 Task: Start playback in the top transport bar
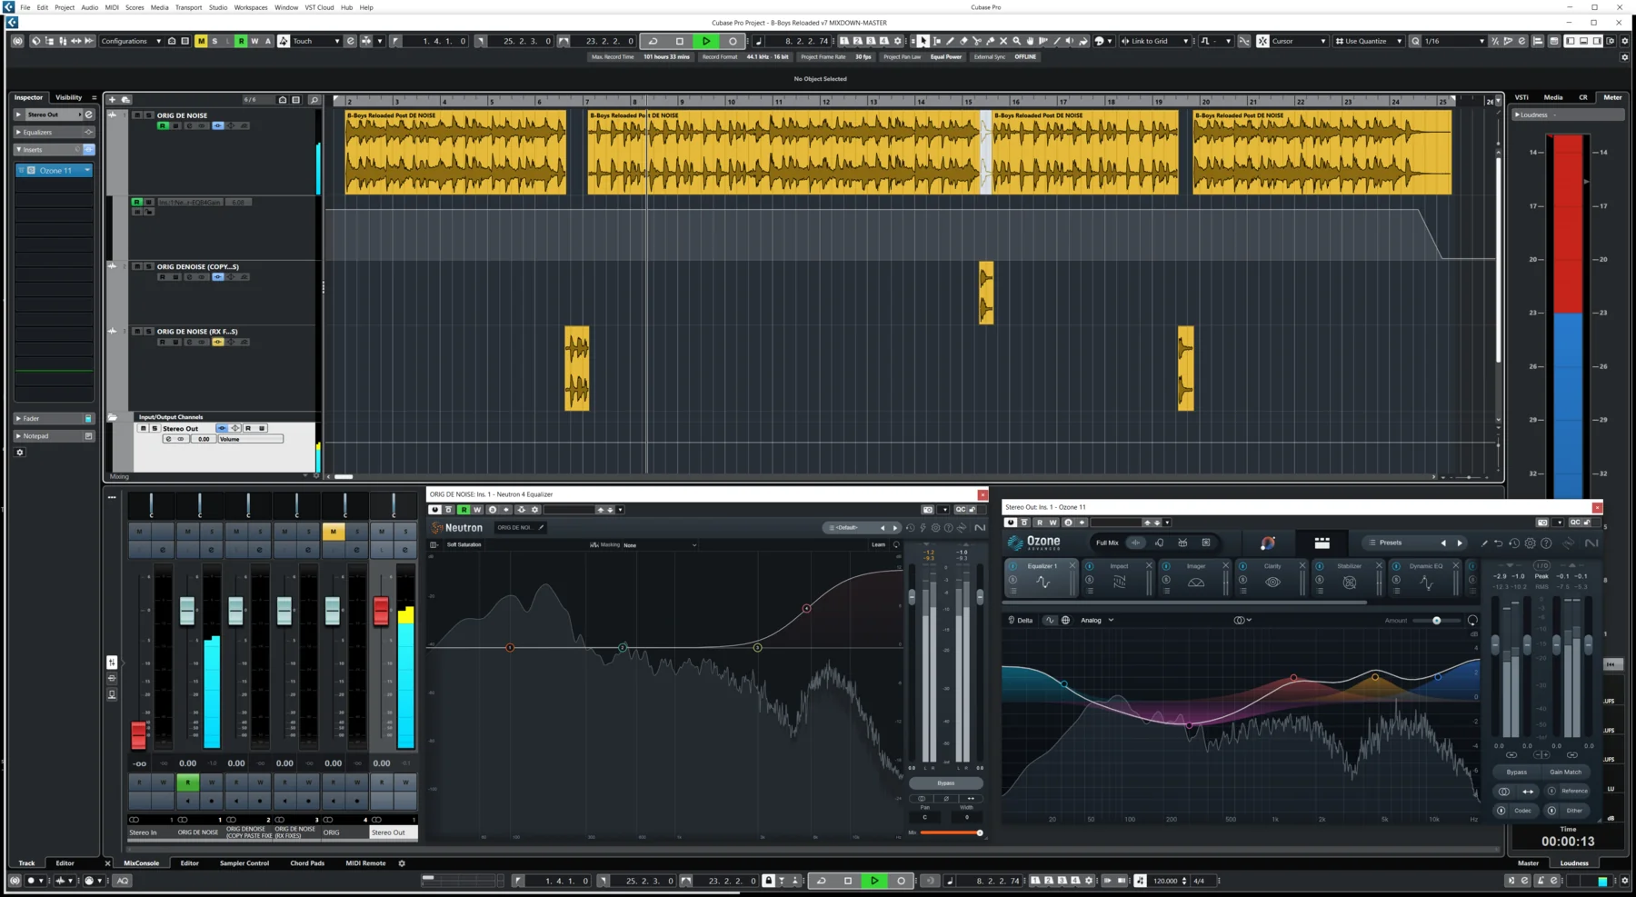[x=706, y=41]
